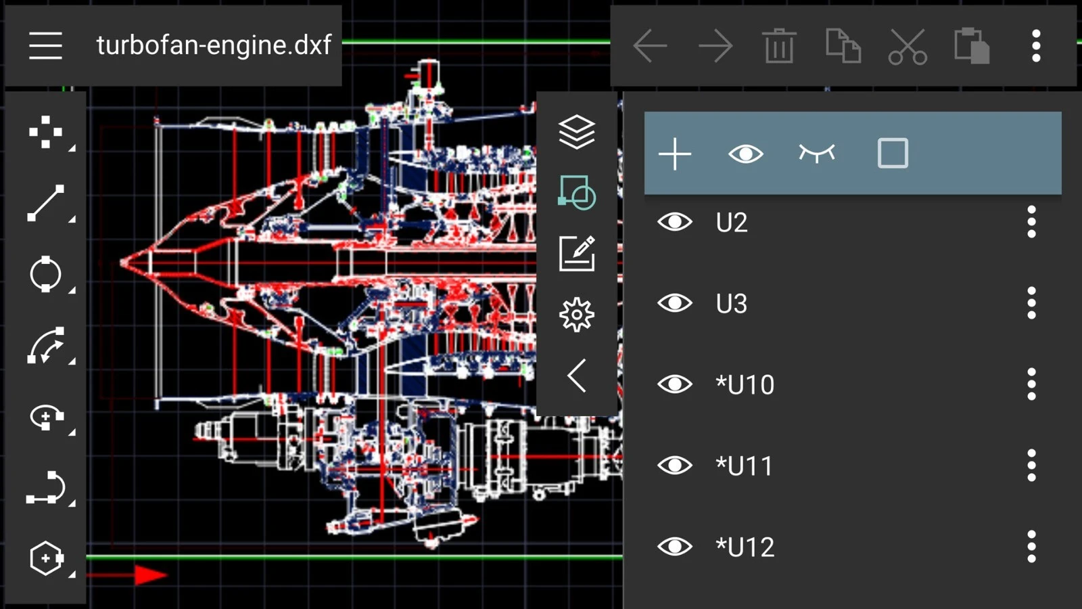Select the *U12 layer row

tap(845, 547)
